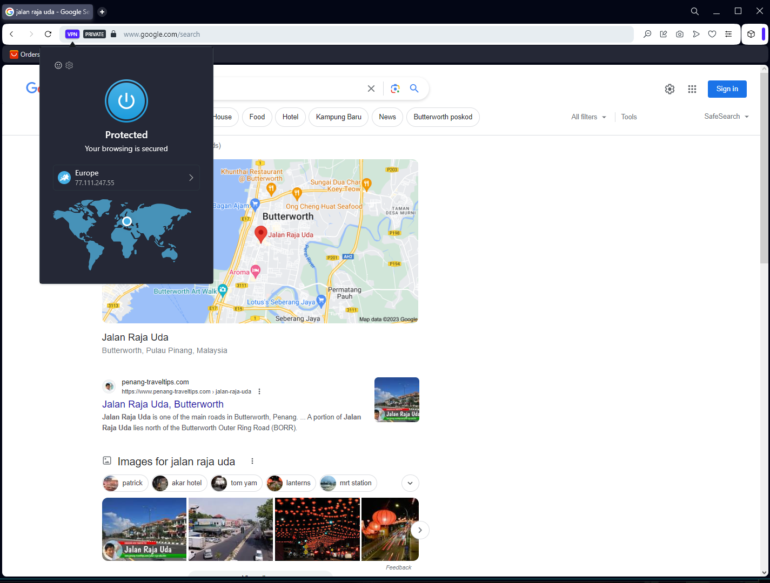Click the Jalan Raja Uda place title

tap(135, 337)
